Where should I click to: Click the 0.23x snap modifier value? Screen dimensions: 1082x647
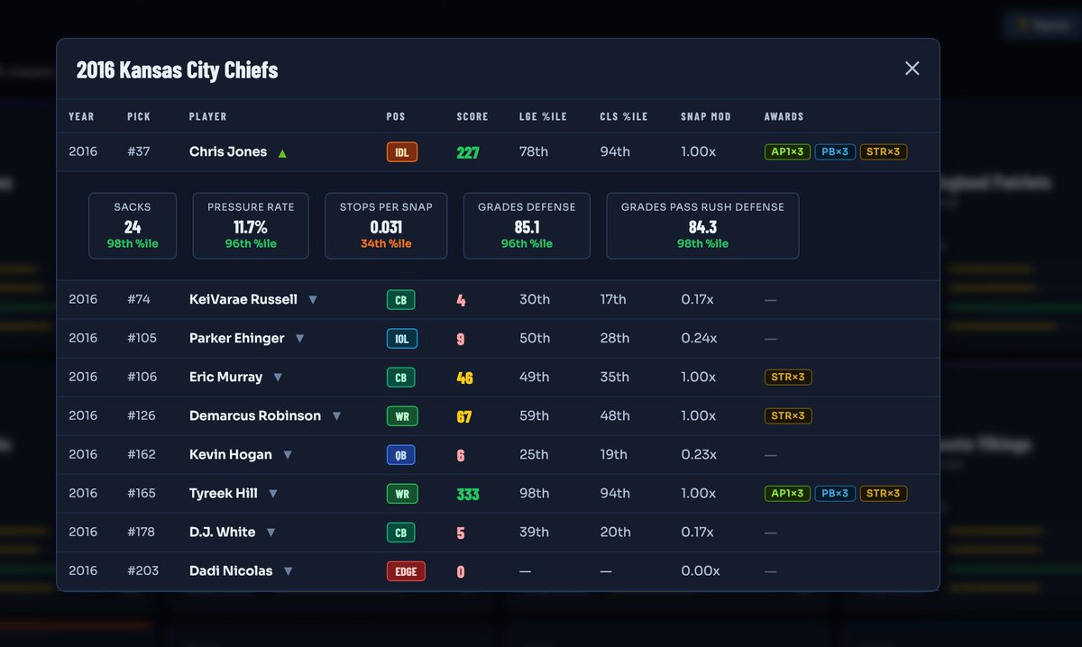coord(699,454)
